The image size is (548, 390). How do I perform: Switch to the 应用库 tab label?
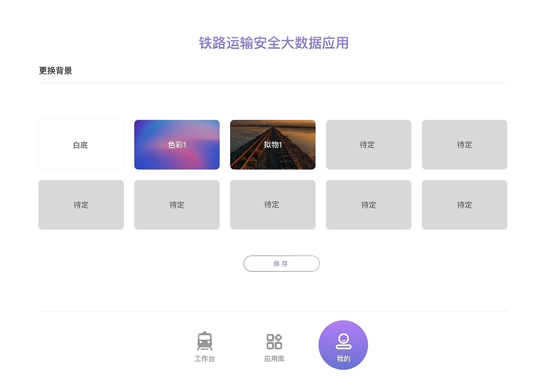274,359
